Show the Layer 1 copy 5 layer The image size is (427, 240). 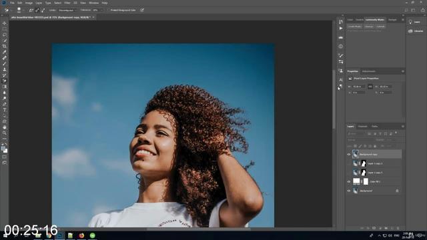click(349, 173)
